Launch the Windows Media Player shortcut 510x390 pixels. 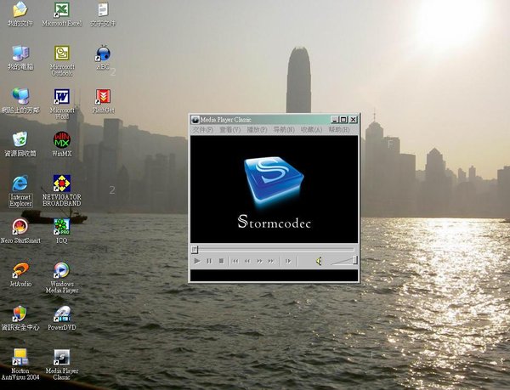click(62, 278)
